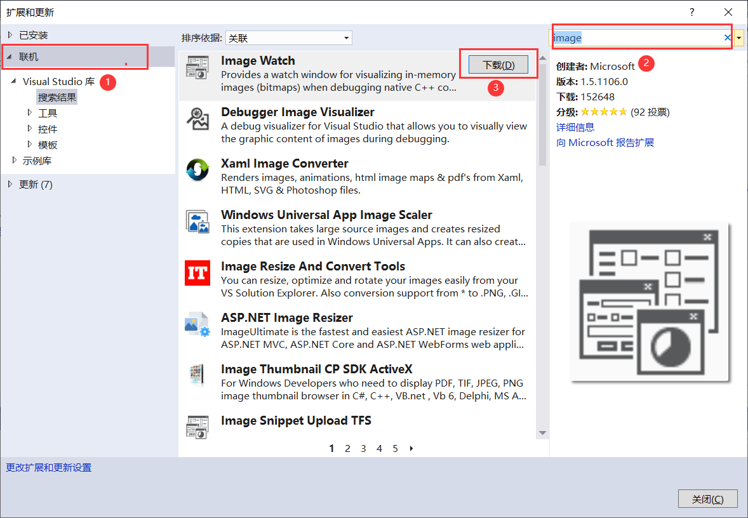
Task: Select the 已安装 category label
Action: (x=34, y=35)
